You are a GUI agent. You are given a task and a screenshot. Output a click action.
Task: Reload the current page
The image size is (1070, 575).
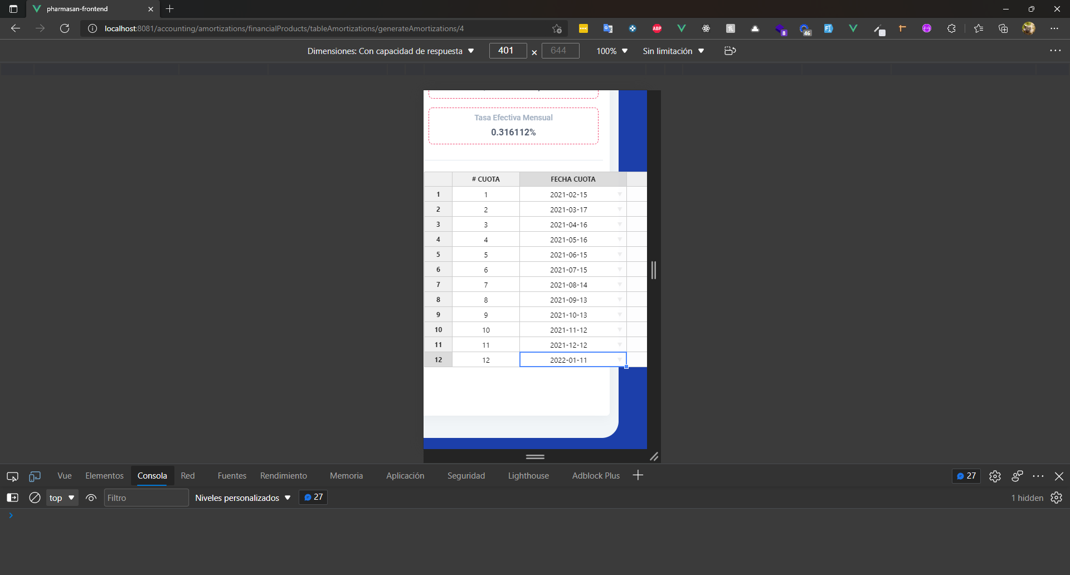65,28
